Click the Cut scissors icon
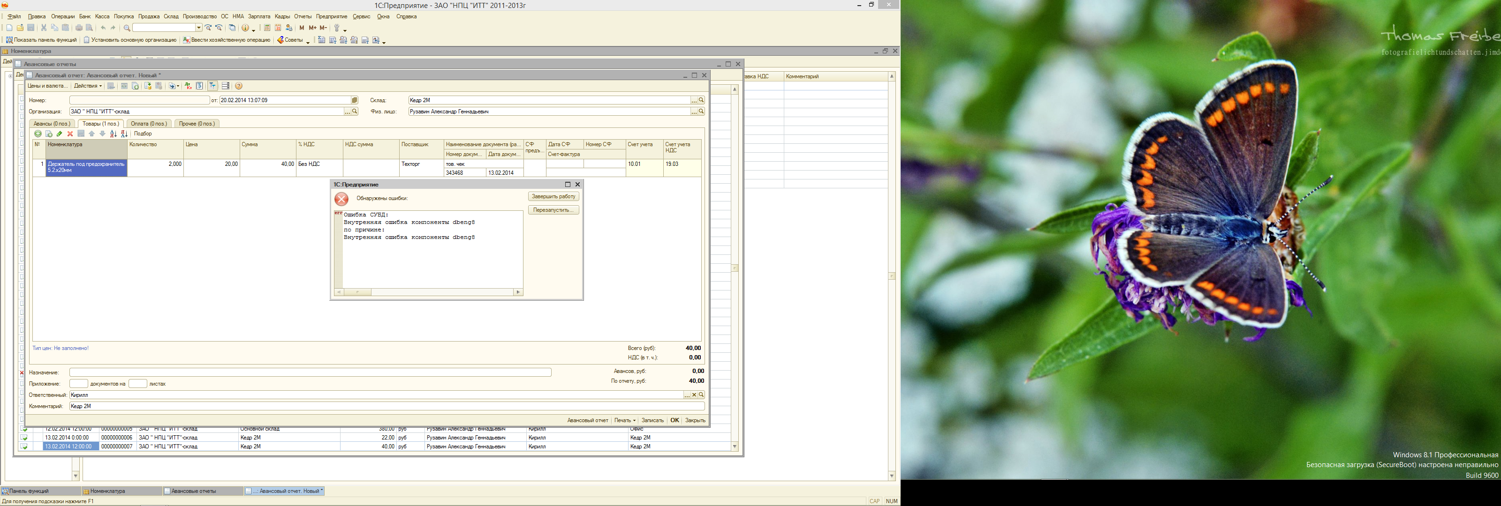1501x506 pixels. (44, 28)
